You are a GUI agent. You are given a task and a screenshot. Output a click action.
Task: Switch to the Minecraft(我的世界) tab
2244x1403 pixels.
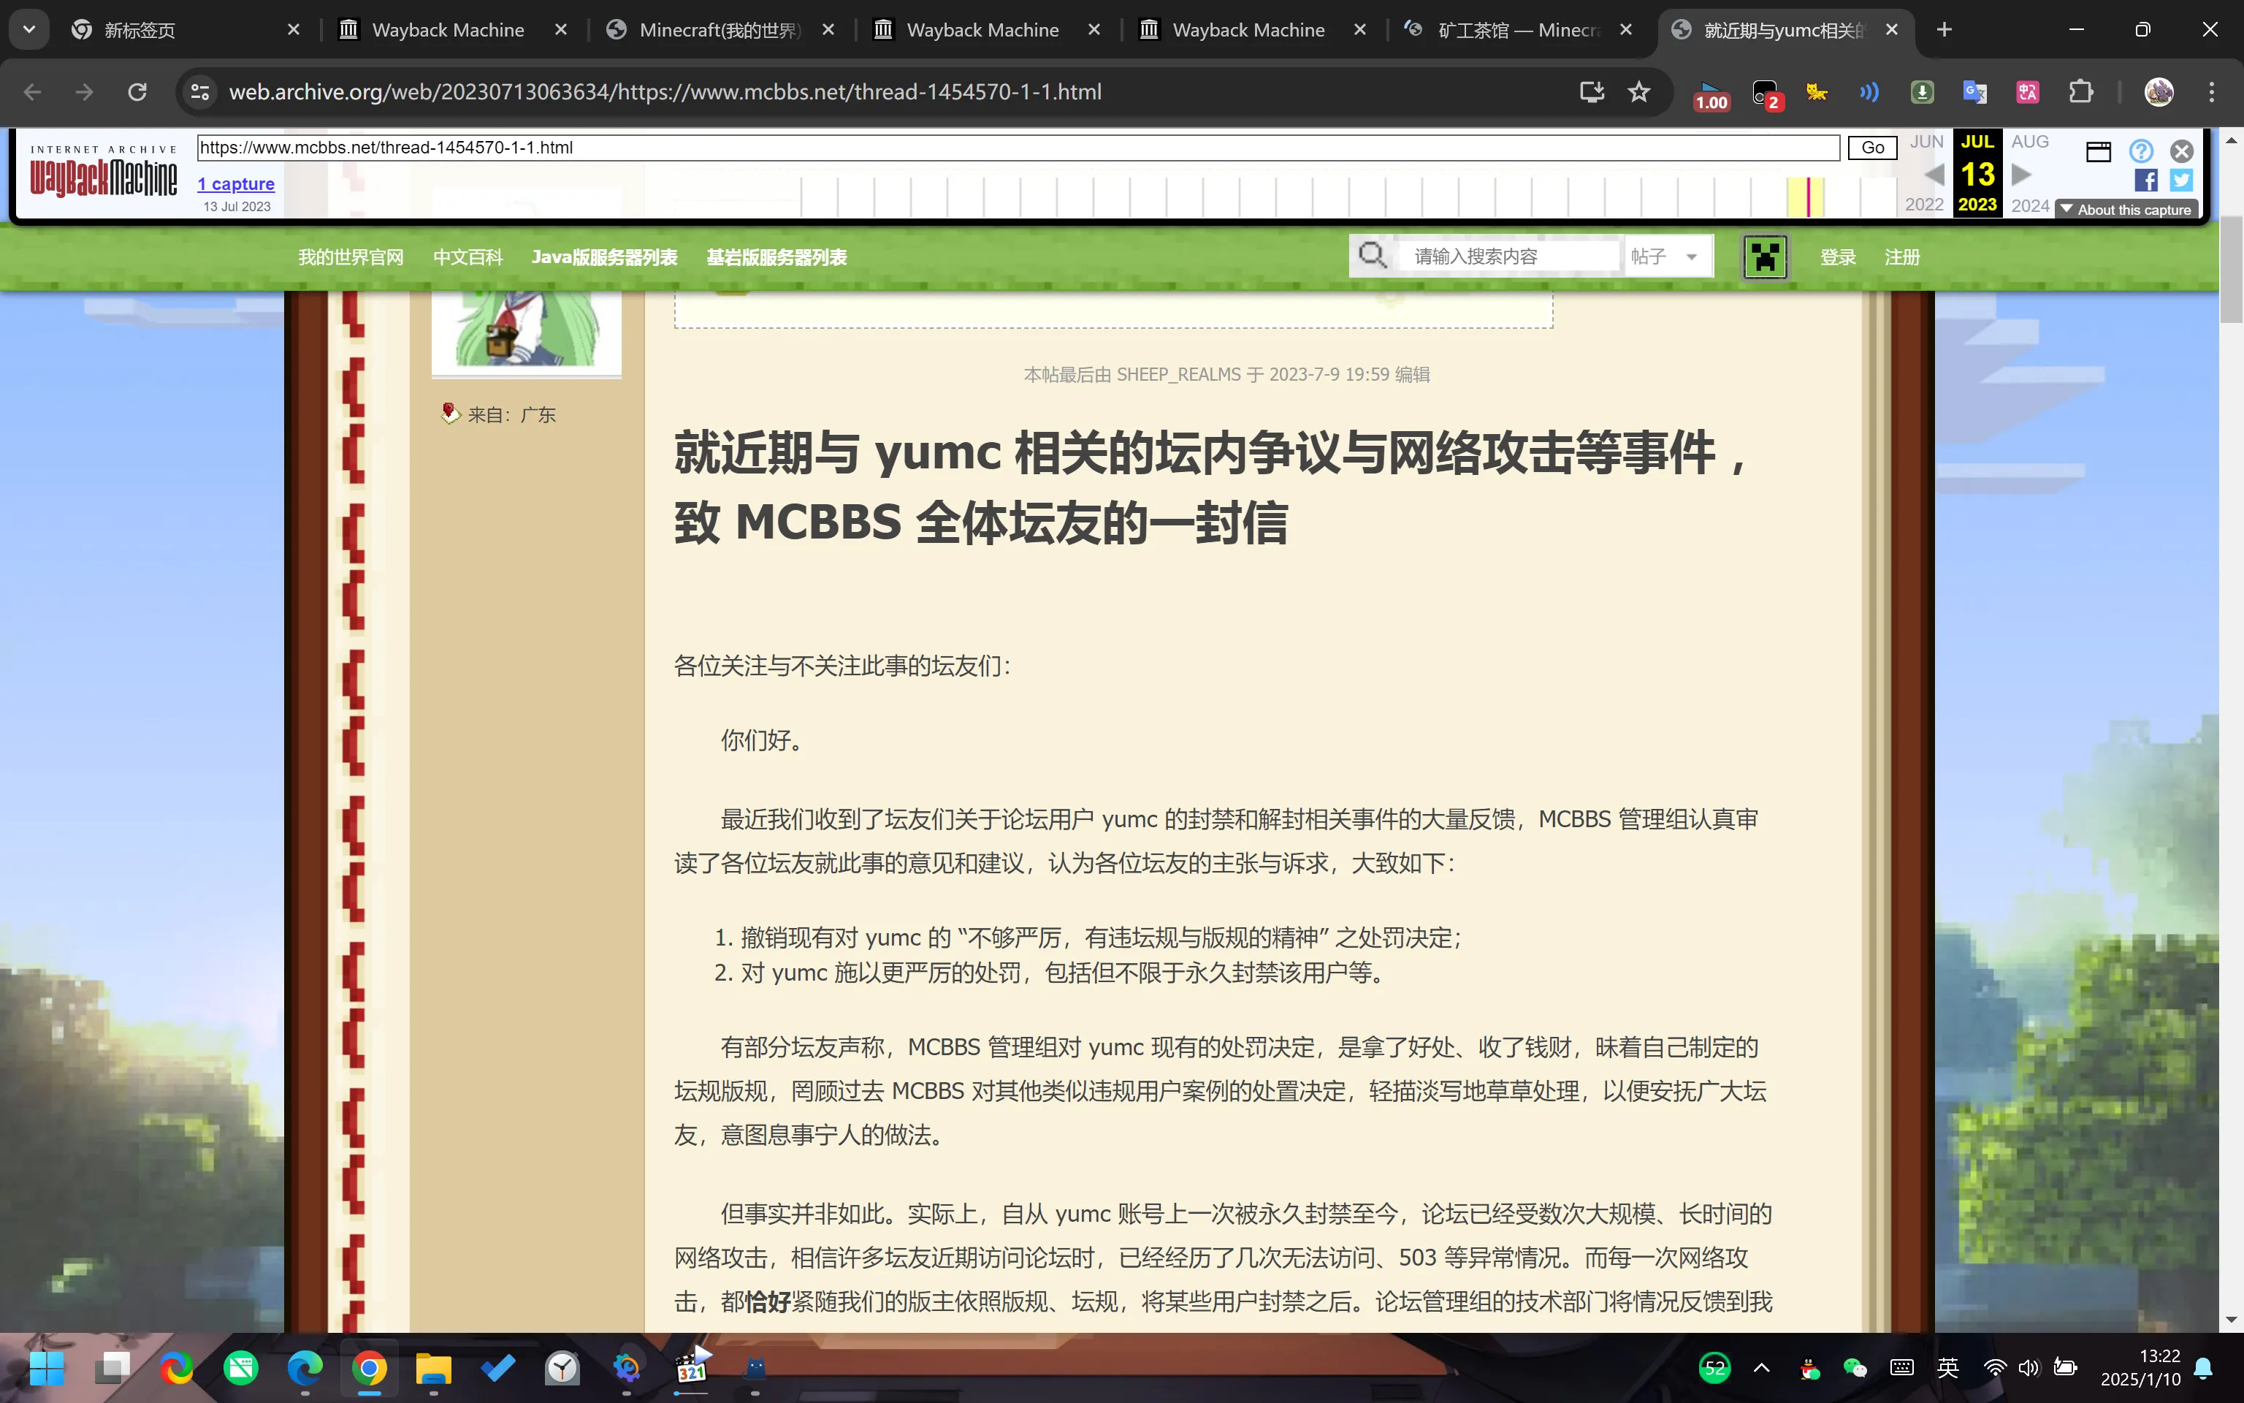[x=720, y=30]
